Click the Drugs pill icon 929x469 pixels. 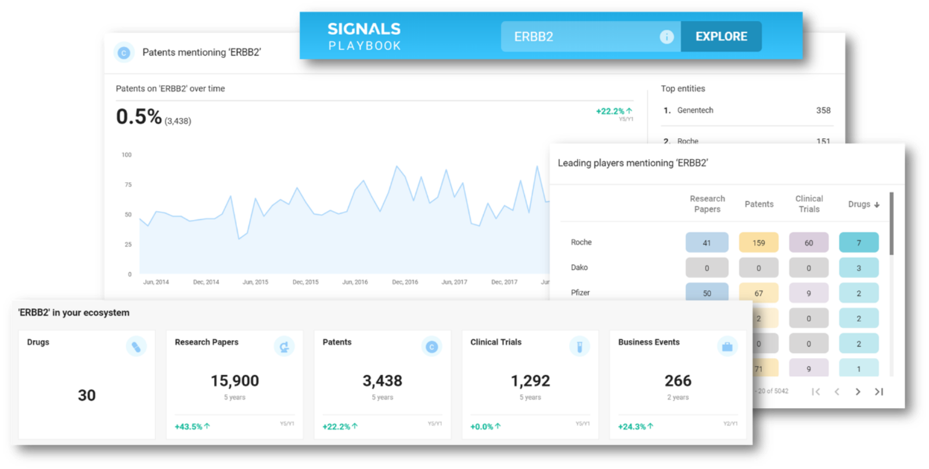coord(136,347)
